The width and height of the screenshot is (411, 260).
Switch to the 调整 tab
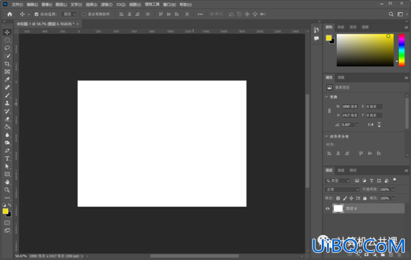[341, 77]
